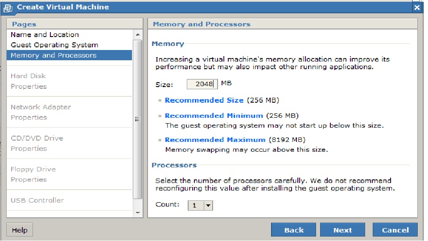Apply Recommended Minimum memory link
The height and width of the screenshot is (241, 428).
tap(214, 116)
